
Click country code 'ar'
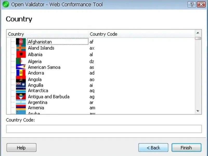(x=92, y=102)
